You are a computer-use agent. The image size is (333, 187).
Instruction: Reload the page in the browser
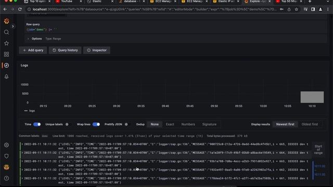(x=20, y=9)
